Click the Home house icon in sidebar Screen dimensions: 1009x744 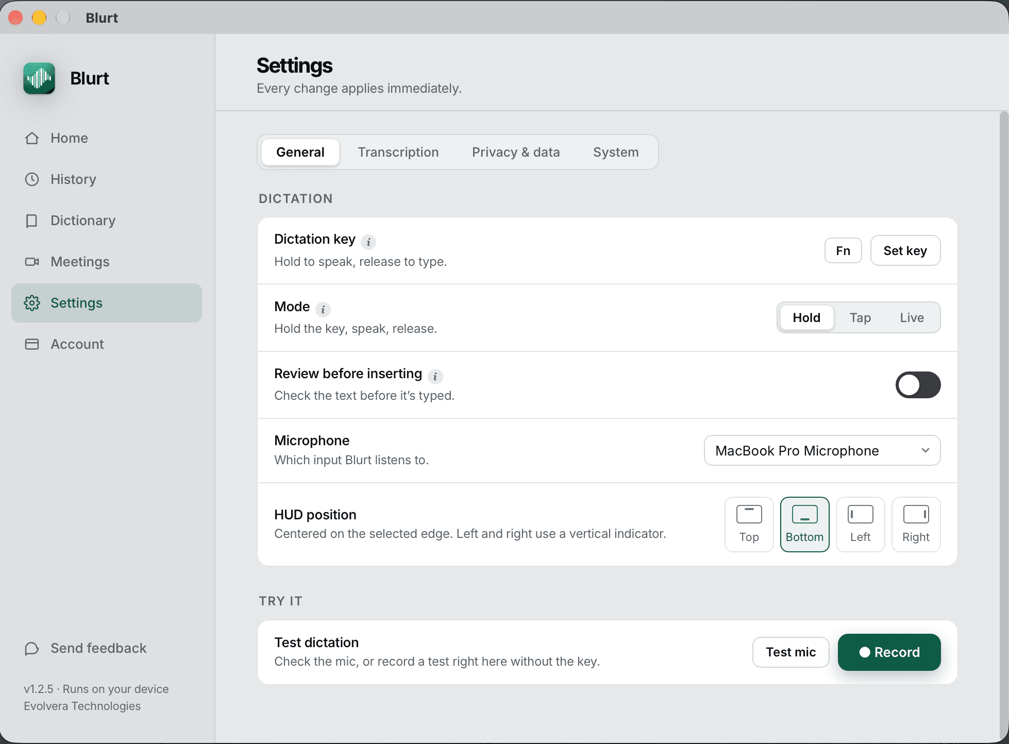tap(32, 138)
